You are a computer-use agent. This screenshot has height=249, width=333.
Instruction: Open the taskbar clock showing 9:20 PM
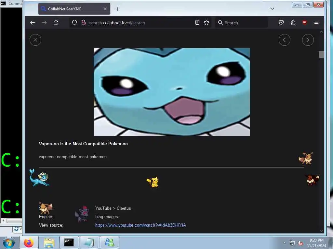[316, 243]
